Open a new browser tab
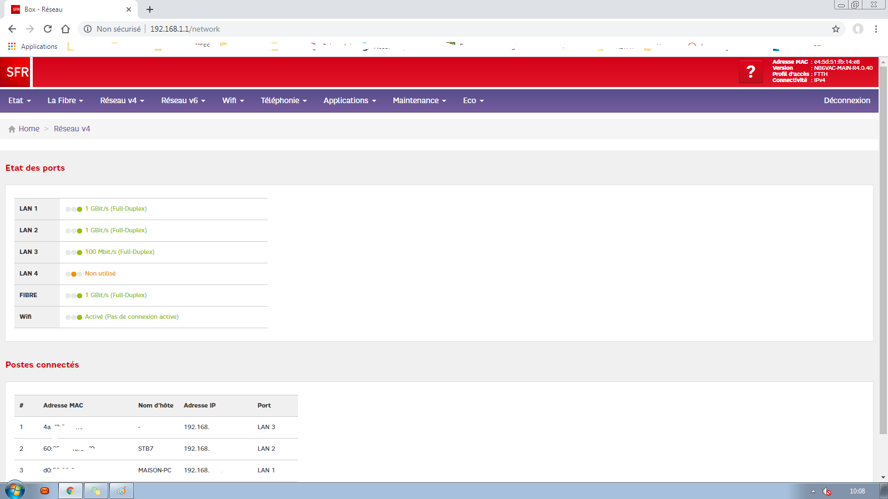 150,9
